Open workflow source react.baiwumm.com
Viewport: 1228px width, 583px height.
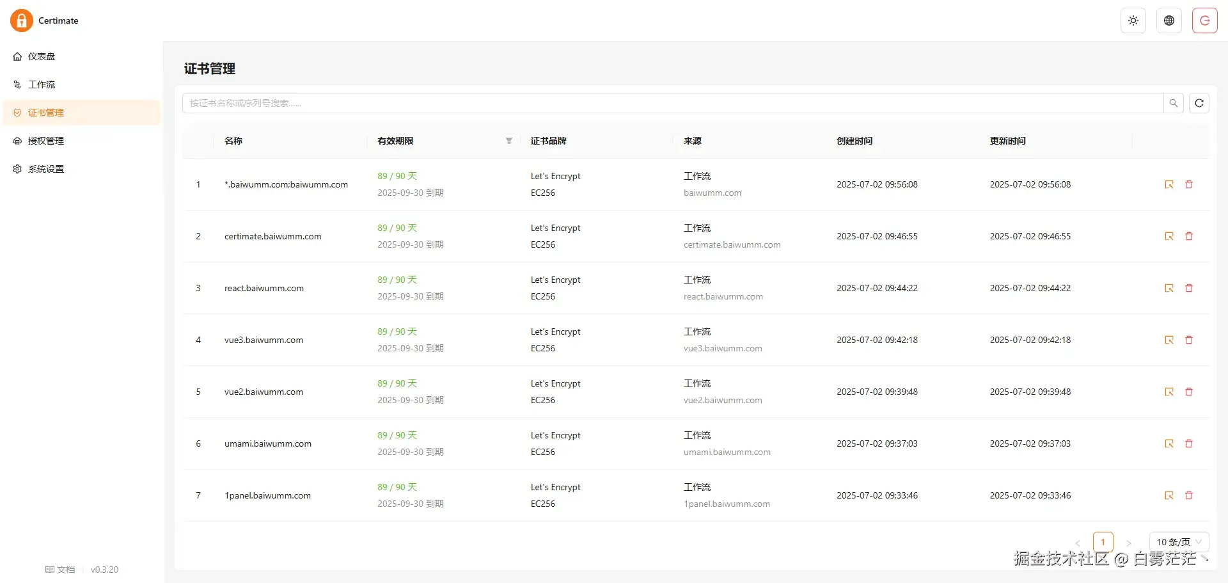point(723,296)
